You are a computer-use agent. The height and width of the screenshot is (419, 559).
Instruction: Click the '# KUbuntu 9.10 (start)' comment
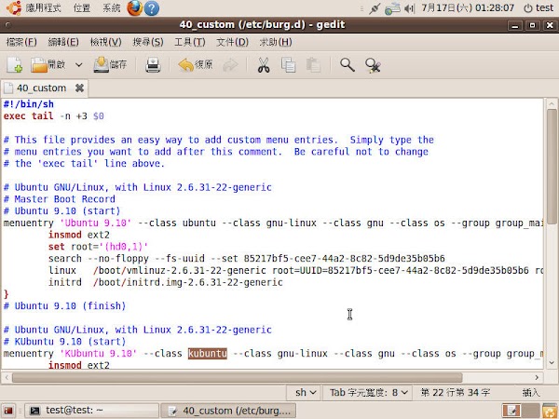(x=64, y=342)
